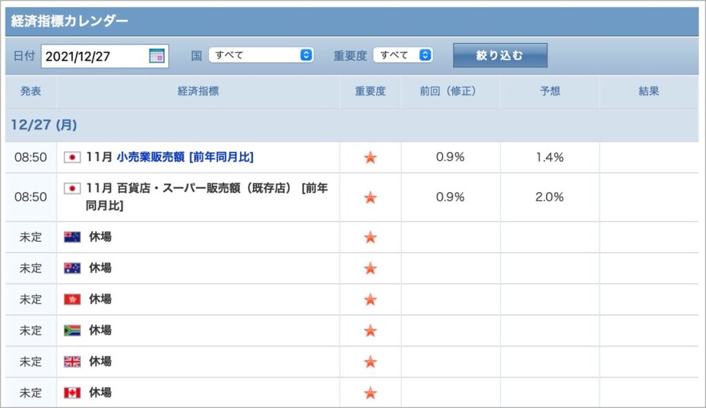The height and width of the screenshot is (408, 706).
Task: Click 休場 text in United Kingdom row
Action: click(x=100, y=362)
